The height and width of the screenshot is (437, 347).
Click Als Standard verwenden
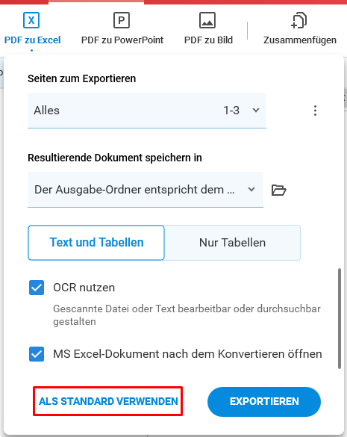[108, 401]
